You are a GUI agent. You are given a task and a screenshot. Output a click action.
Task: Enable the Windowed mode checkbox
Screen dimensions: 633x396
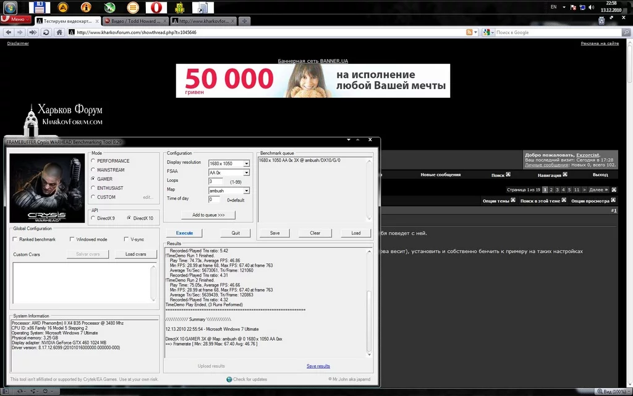tap(72, 239)
